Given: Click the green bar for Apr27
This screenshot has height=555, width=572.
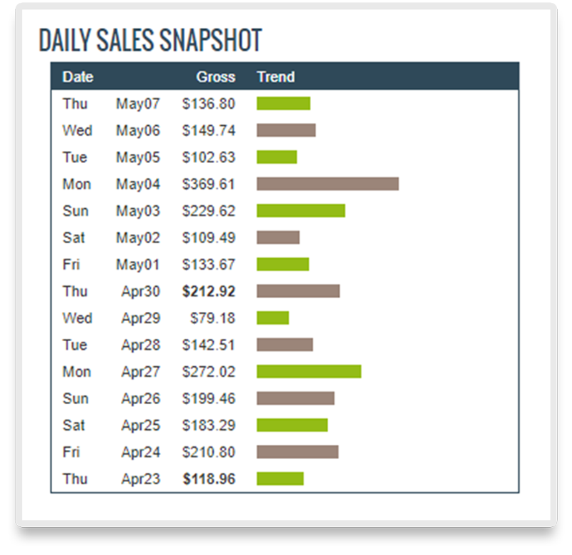Looking at the screenshot, I should pyautogui.click(x=309, y=371).
